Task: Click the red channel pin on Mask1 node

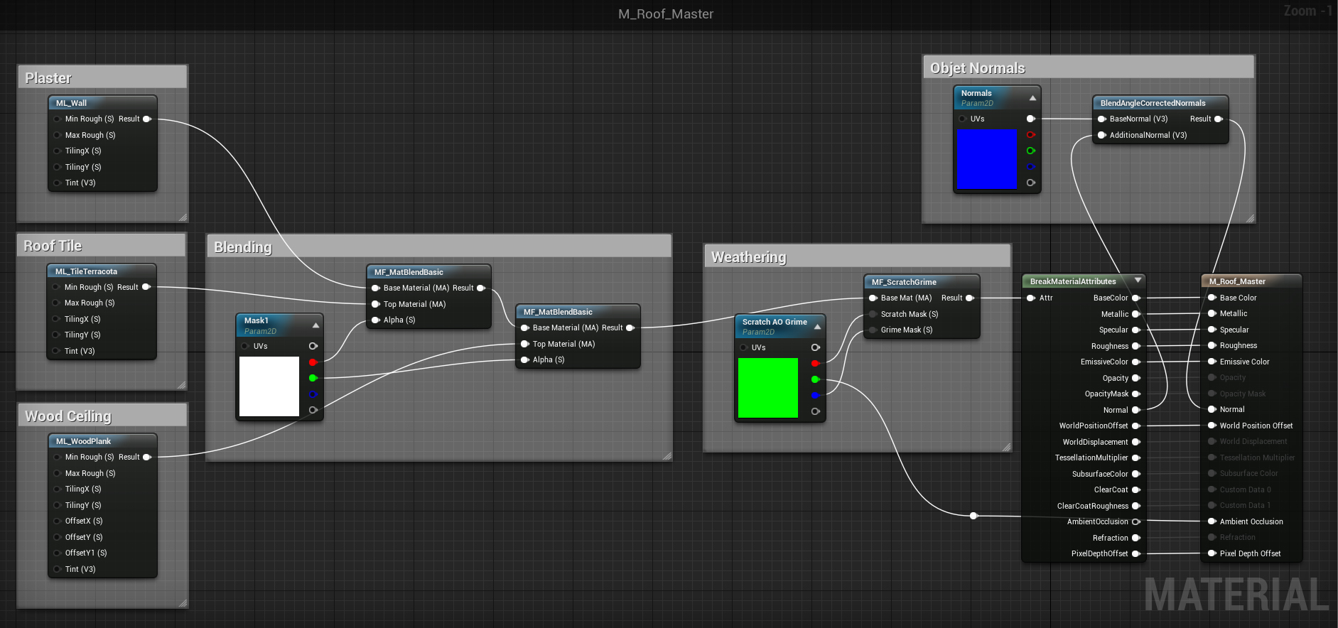Action: pyautogui.click(x=313, y=362)
